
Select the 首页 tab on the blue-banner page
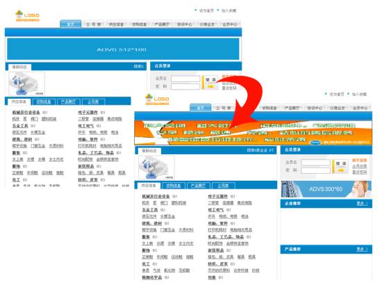point(71,24)
